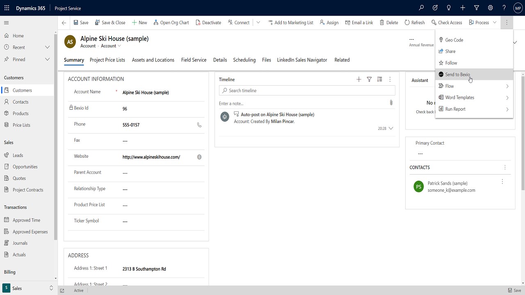Click the Check Access command
The height and width of the screenshot is (295, 525).
coord(447,23)
